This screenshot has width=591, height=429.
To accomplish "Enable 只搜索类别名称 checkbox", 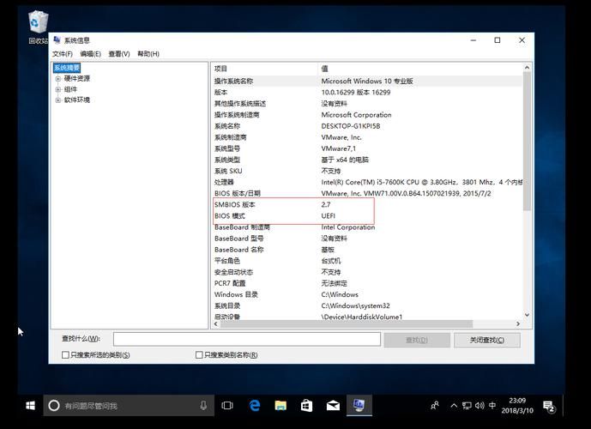I will pyautogui.click(x=200, y=354).
